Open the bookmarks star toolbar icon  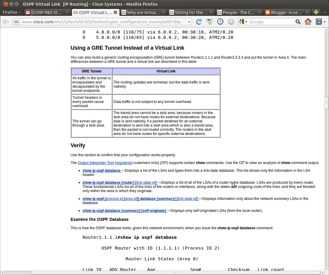pyautogui.click(x=319, y=22)
